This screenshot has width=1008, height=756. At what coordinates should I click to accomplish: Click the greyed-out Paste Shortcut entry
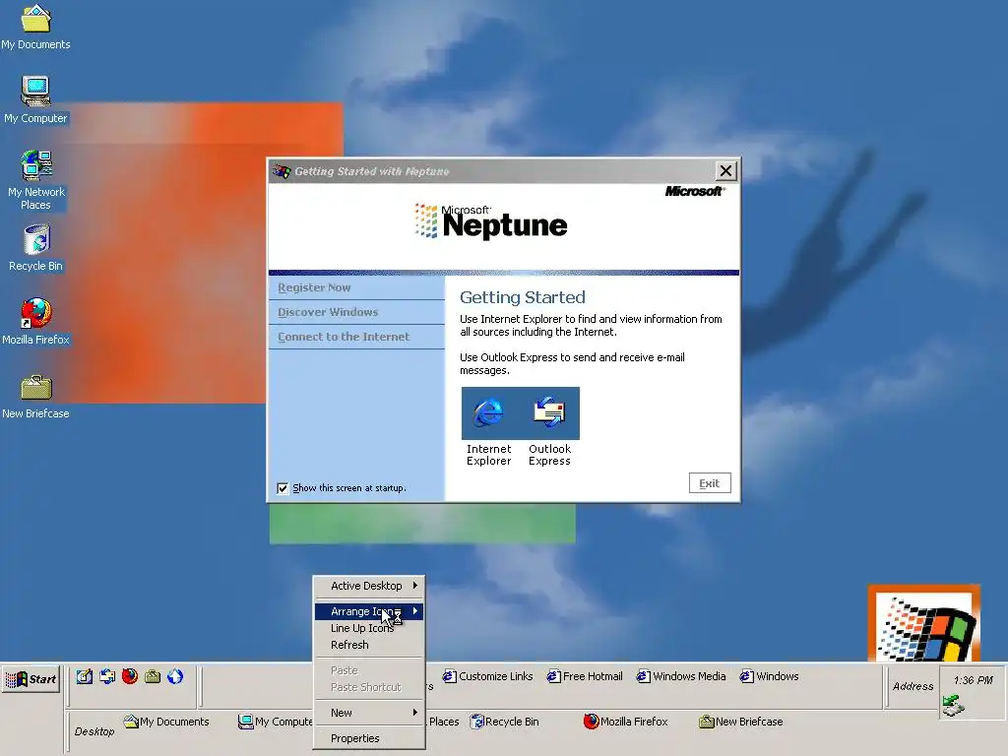[369, 687]
